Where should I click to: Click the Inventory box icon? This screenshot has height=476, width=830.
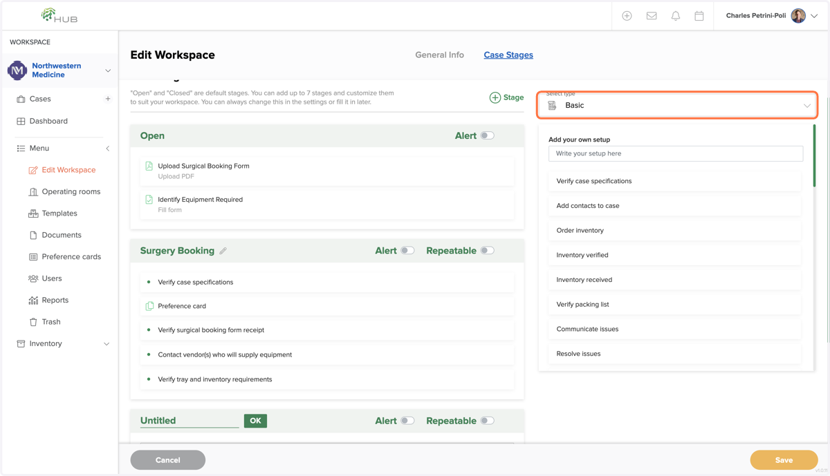click(x=21, y=343)
